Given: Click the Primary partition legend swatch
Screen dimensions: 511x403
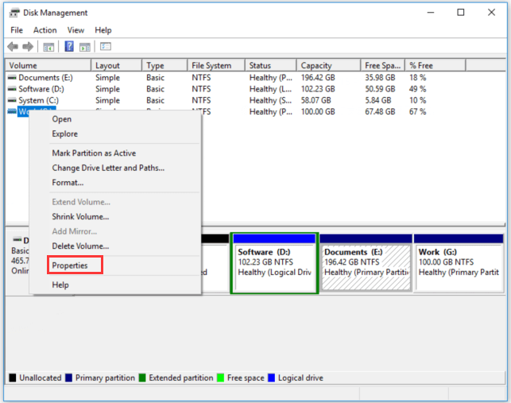Looking at the screenshot, I should (x=69, y=378).
